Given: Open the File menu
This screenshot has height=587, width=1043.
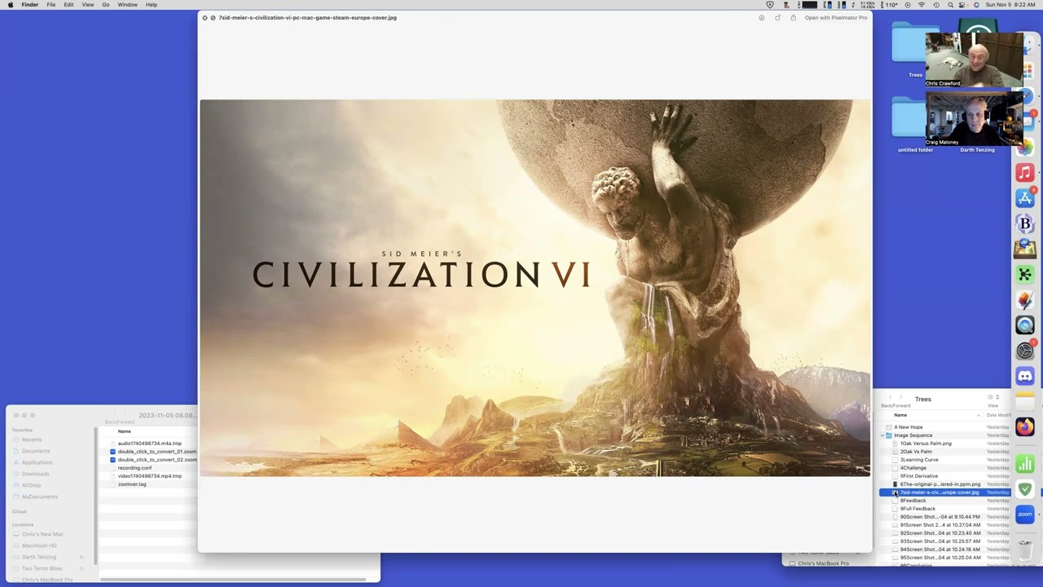Looking at the screenshot, I should click(x=51, y=5).
